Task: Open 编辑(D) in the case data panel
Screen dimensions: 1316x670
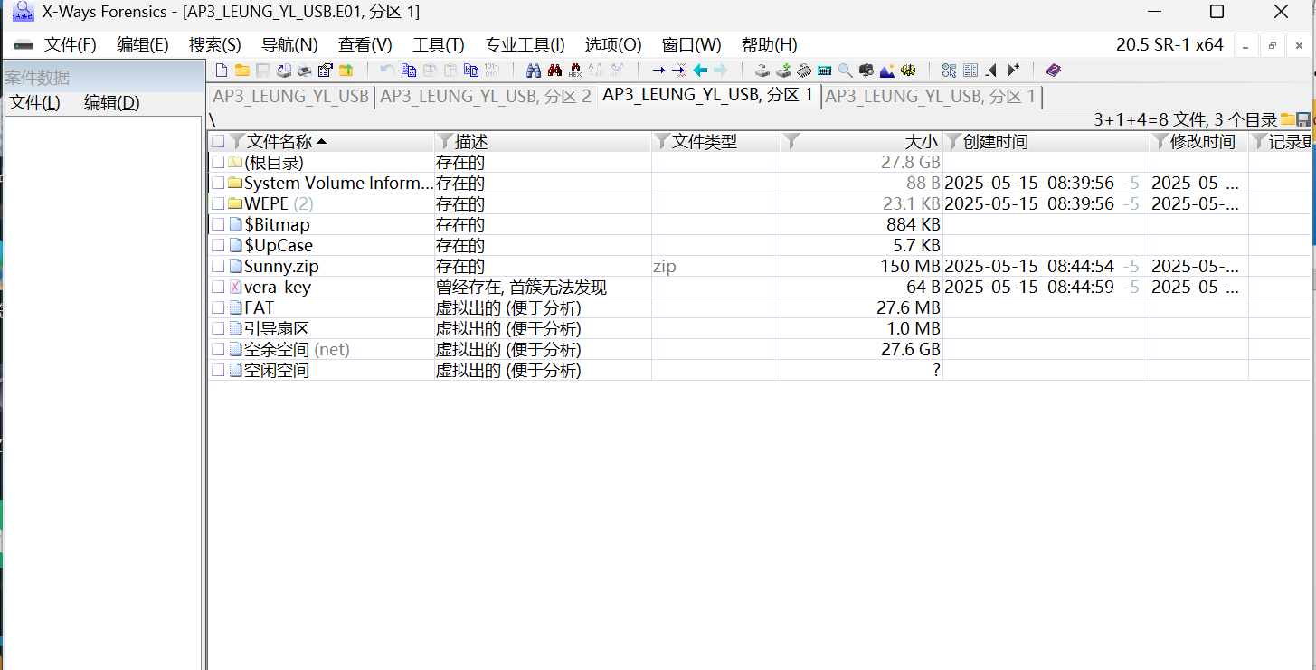Action: click(x=112, y=103)
